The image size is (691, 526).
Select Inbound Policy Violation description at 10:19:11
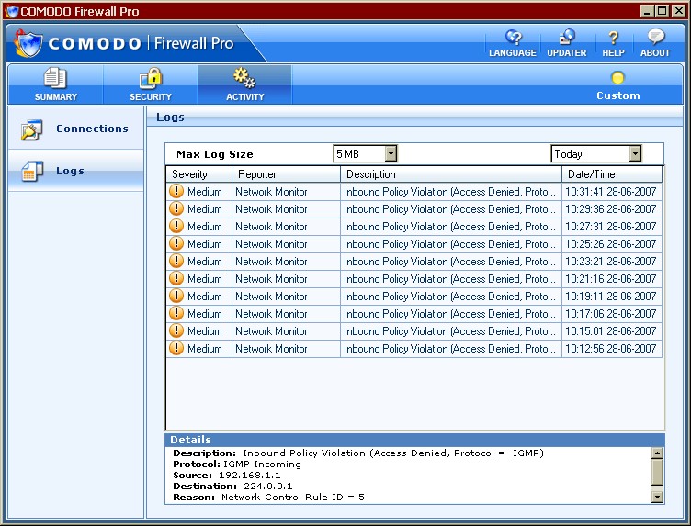(x=449, y=297)
